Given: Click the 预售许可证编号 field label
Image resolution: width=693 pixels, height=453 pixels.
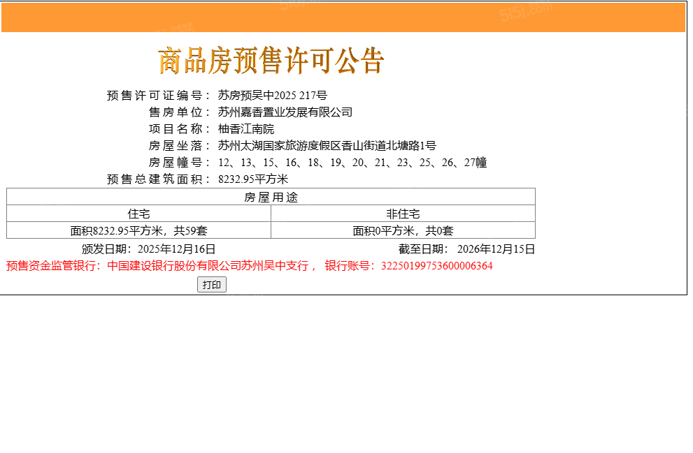Looking at the screenshot, I should point(158,96).
